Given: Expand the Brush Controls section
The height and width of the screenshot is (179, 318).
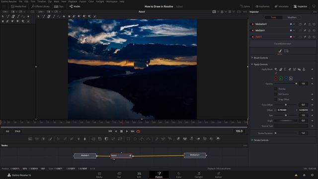Looking at the screenshot, I should coord(260,58).
